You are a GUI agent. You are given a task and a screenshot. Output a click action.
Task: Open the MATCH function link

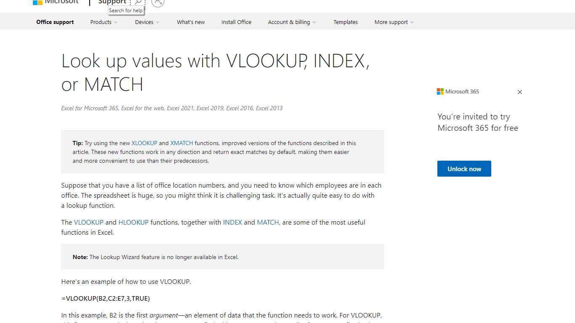click(269, 222)
